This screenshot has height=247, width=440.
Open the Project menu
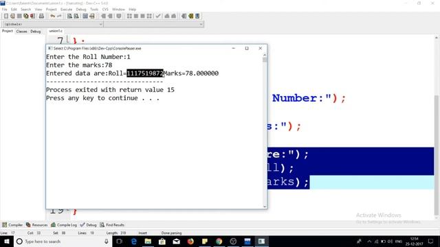tap(52, 9)
